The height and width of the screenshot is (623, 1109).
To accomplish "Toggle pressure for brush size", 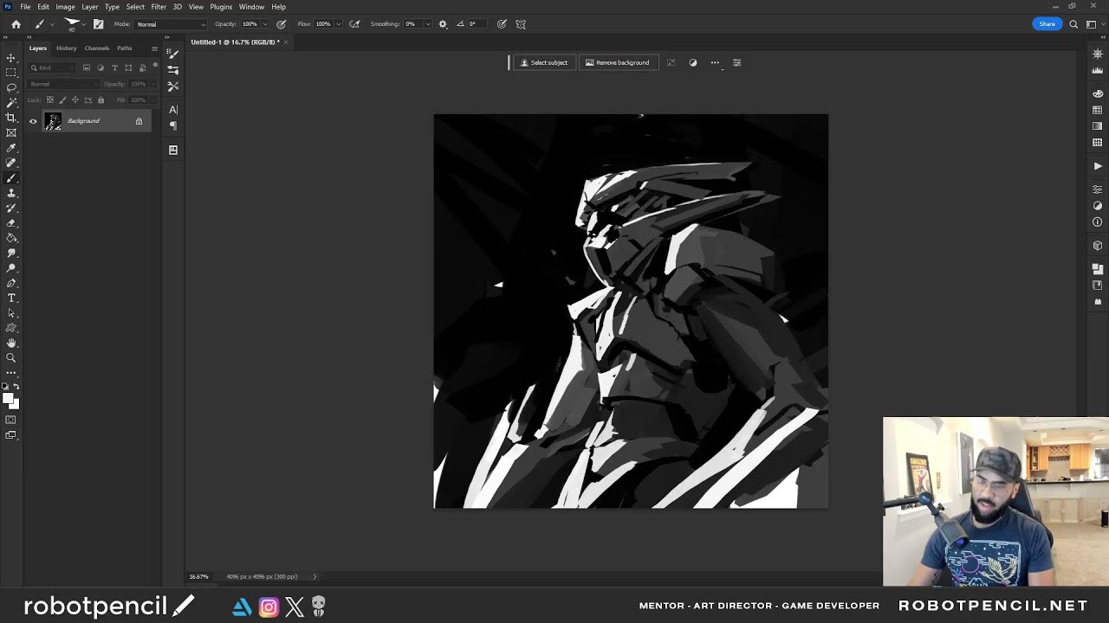I will (x=502, y=24).
